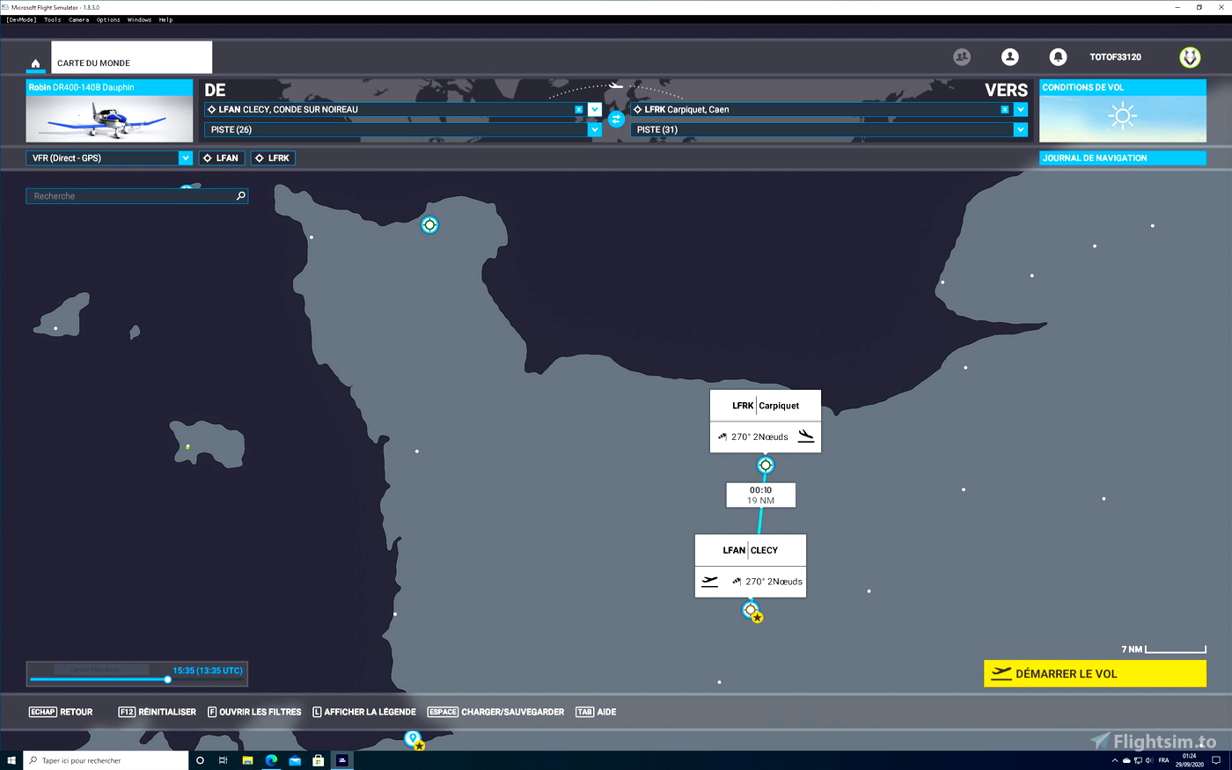Open CONDITIONS DE VOL weather panel
This screenshot has height=770, width=1232.
coord(1123,110)
